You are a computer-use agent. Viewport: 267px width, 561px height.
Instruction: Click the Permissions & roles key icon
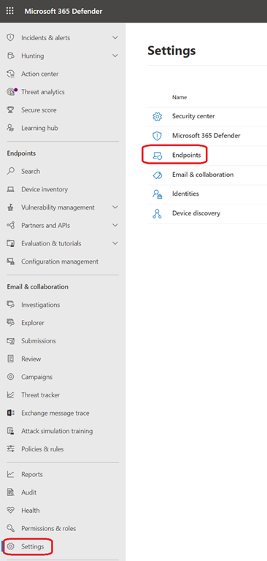pos(10,528)
